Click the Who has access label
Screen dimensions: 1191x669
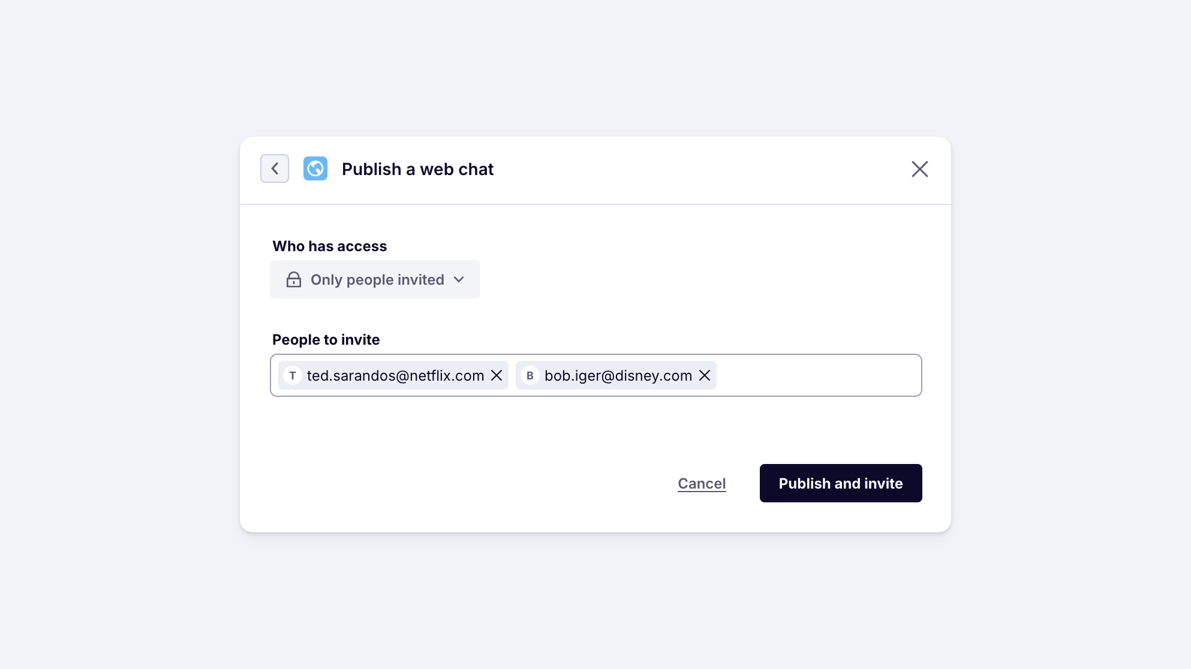(x=329, y=246)
